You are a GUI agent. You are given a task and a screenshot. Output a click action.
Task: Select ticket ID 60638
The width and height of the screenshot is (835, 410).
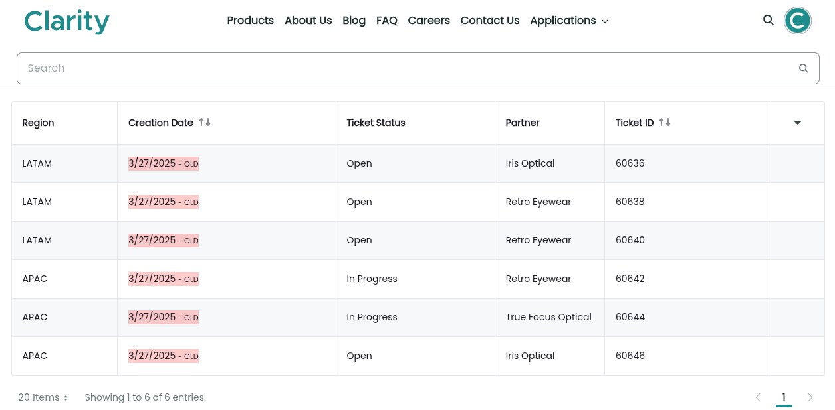tap(630, 202)
